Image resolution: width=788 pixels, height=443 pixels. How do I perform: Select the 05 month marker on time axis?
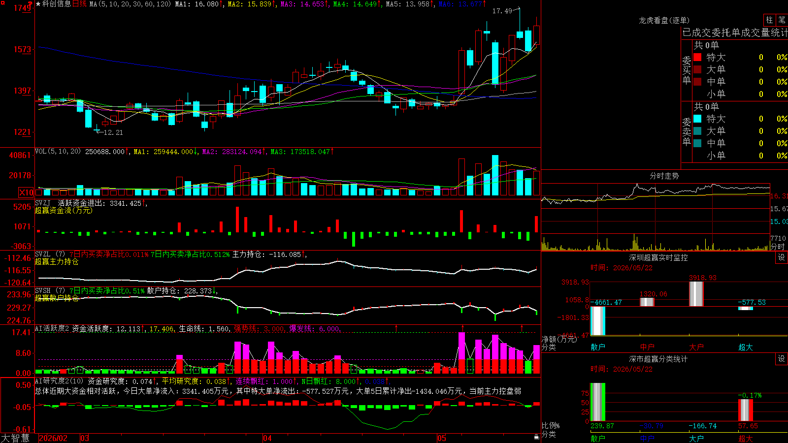[442, 438]
